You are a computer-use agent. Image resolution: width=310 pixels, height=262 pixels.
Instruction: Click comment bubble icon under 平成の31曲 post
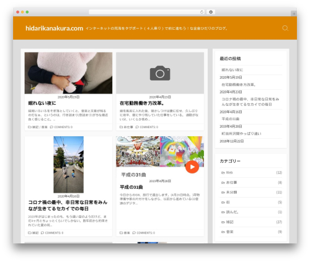point(134,233)
